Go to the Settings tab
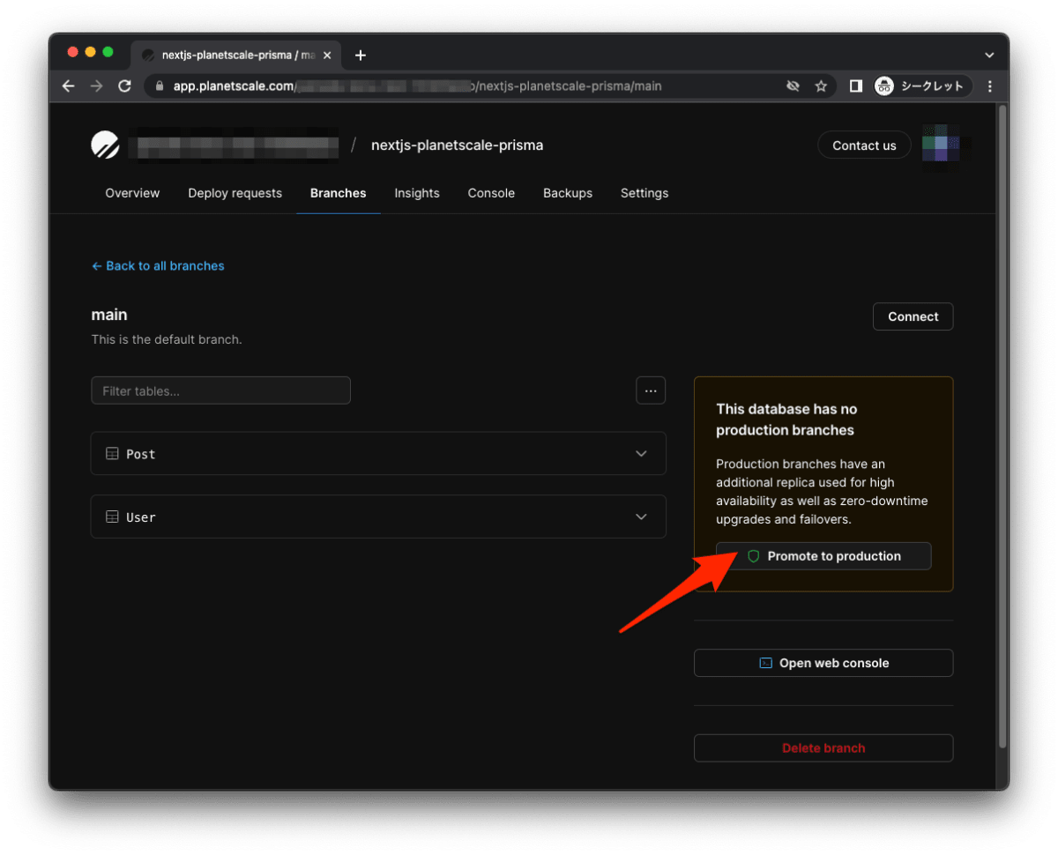This screenshot has width=1058, height=855. pyautogui.click(x=644, y=193)
